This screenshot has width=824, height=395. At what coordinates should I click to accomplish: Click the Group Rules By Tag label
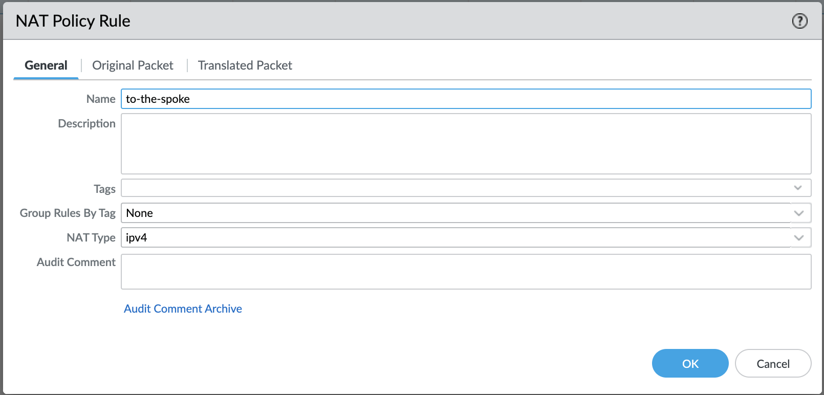pyautogui.click(x=68, y=213)
